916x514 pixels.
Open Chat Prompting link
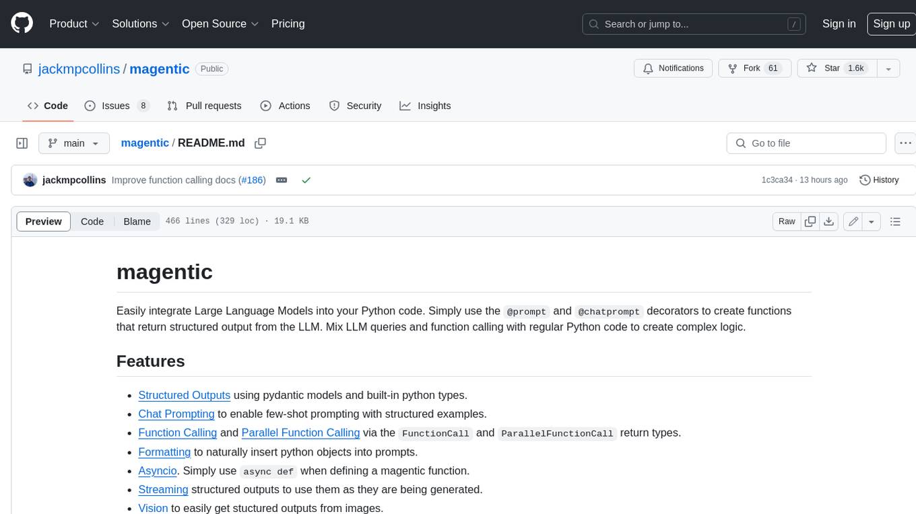(x=176, y=414)
